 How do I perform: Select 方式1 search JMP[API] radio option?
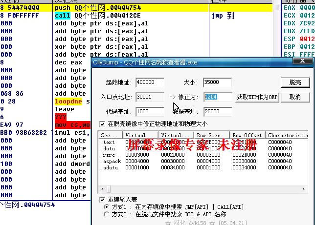click(107, 207)
